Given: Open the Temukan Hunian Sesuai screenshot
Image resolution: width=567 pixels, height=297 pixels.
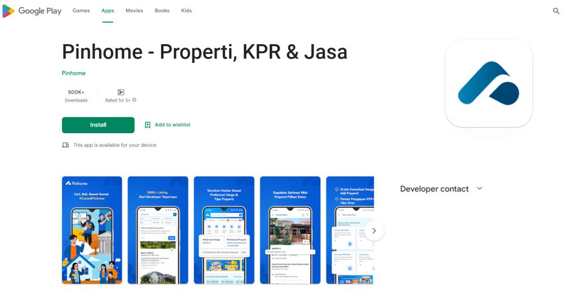Looking at the screenshot, I should click(x=224, y=230).
